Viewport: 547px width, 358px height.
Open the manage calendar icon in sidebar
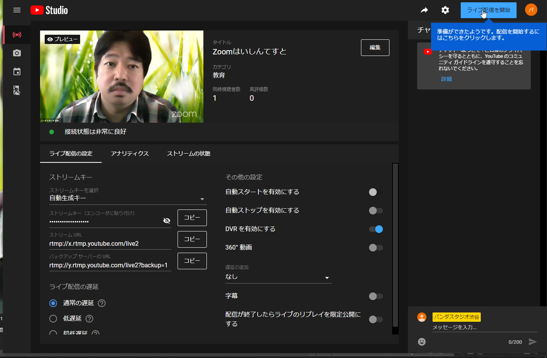17,71
